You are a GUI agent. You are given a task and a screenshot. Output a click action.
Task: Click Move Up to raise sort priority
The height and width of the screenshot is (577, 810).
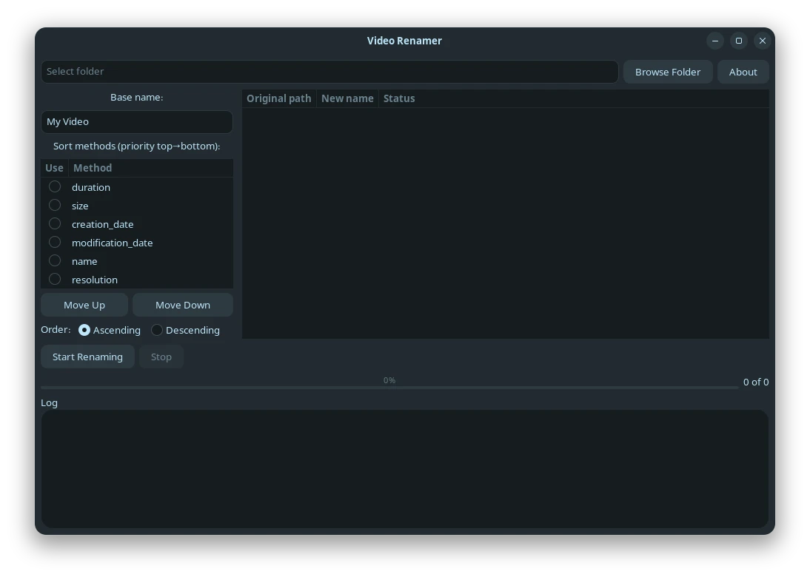click(x=84, y=304)
